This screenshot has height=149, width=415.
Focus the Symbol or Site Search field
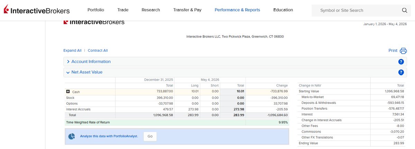coord(356,10)
